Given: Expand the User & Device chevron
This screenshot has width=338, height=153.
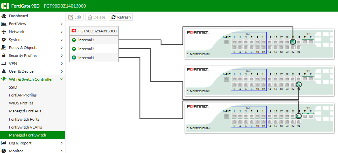Looking at the screenshot, I should 62,72.
